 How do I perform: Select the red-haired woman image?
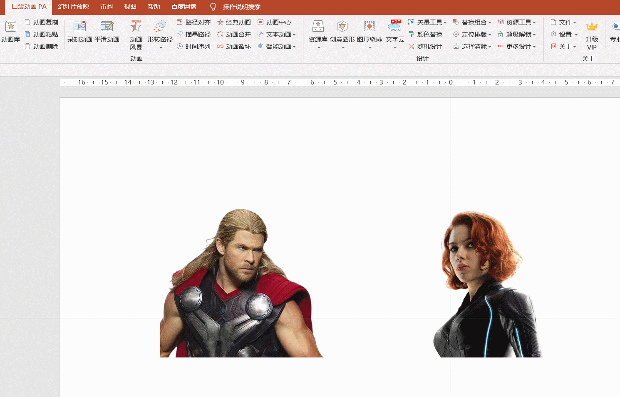(x=488, y=284)
